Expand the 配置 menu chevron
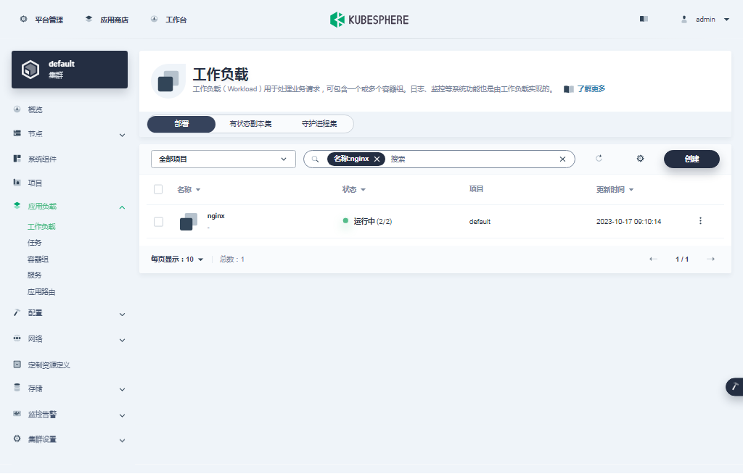743x474 pixels. coord(122,315)
